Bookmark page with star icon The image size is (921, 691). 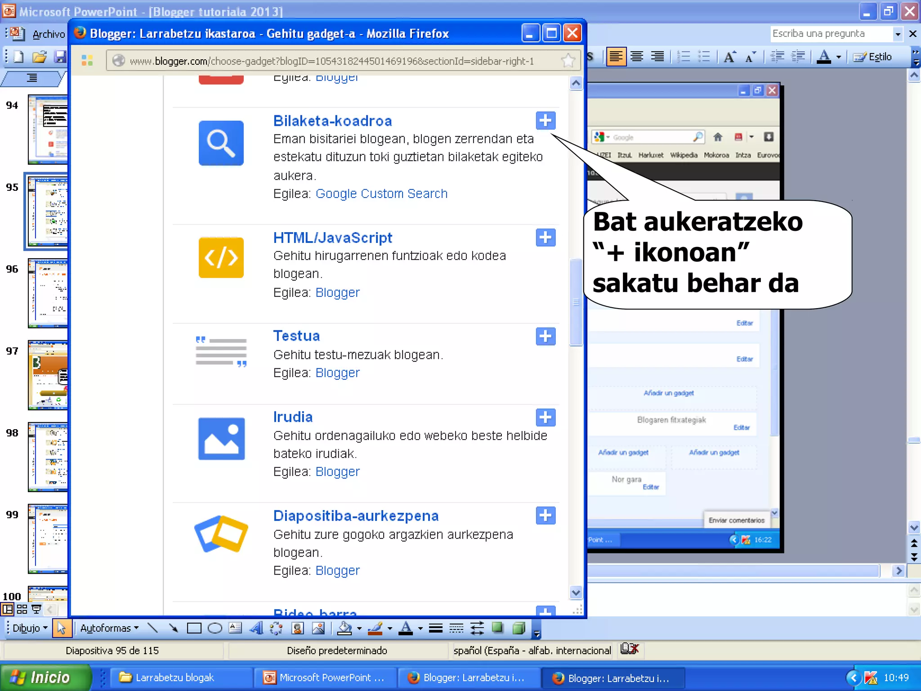(568, 61)
